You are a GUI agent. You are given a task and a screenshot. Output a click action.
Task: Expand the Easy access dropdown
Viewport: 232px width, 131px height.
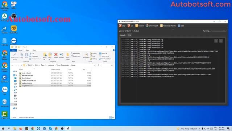click(x=76, y=56)
